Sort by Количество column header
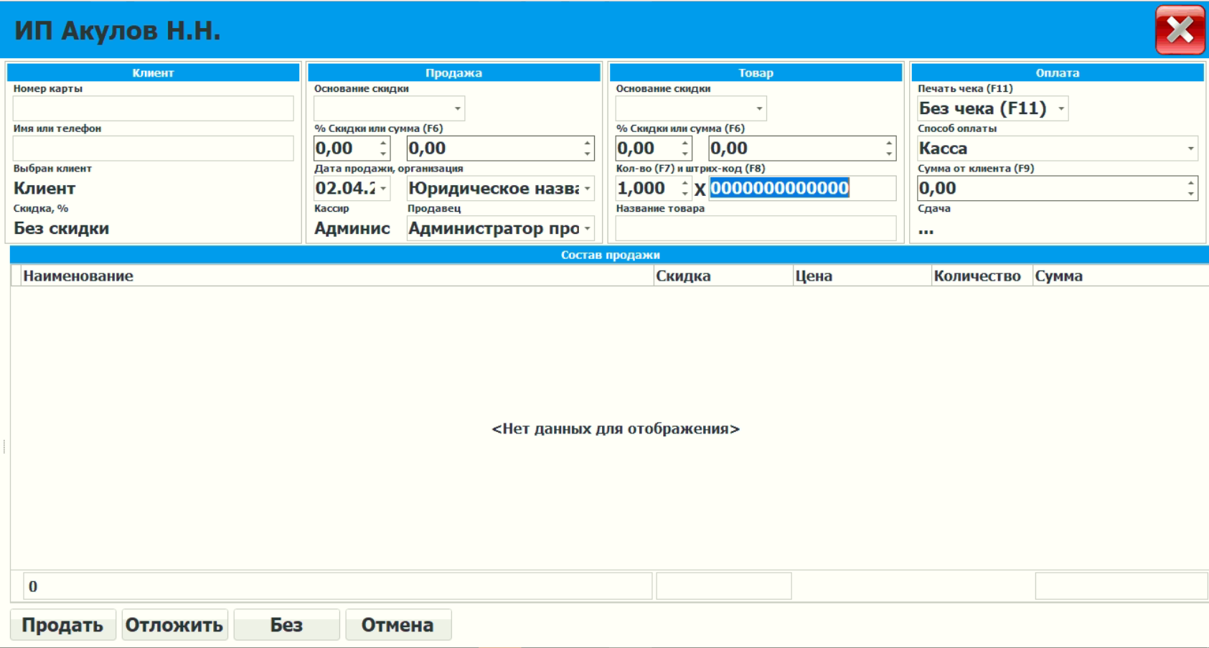Image resolution: width=1209 pixels, height=648 pixels. 982,276
